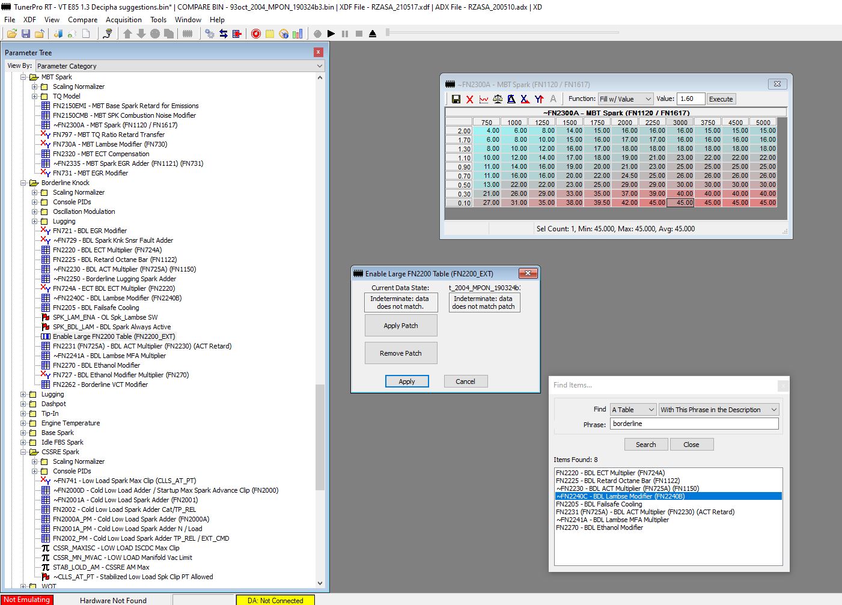Click the save floppy icon in MBT Spark table window

pos(456,99)
